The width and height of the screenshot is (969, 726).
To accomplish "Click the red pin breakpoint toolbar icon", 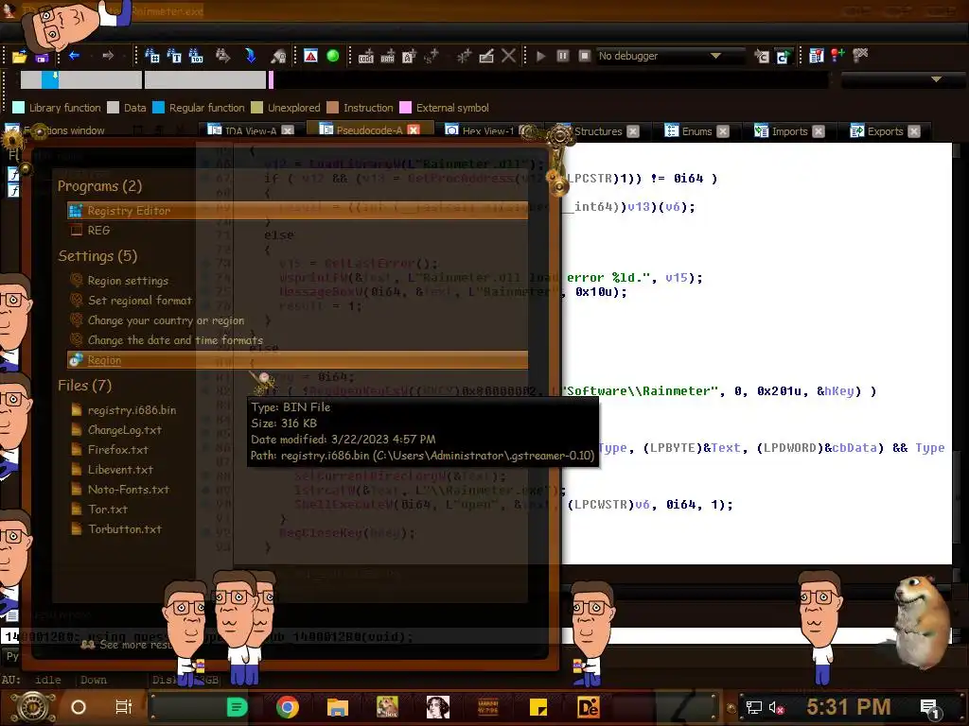I will tap(837, 56).
